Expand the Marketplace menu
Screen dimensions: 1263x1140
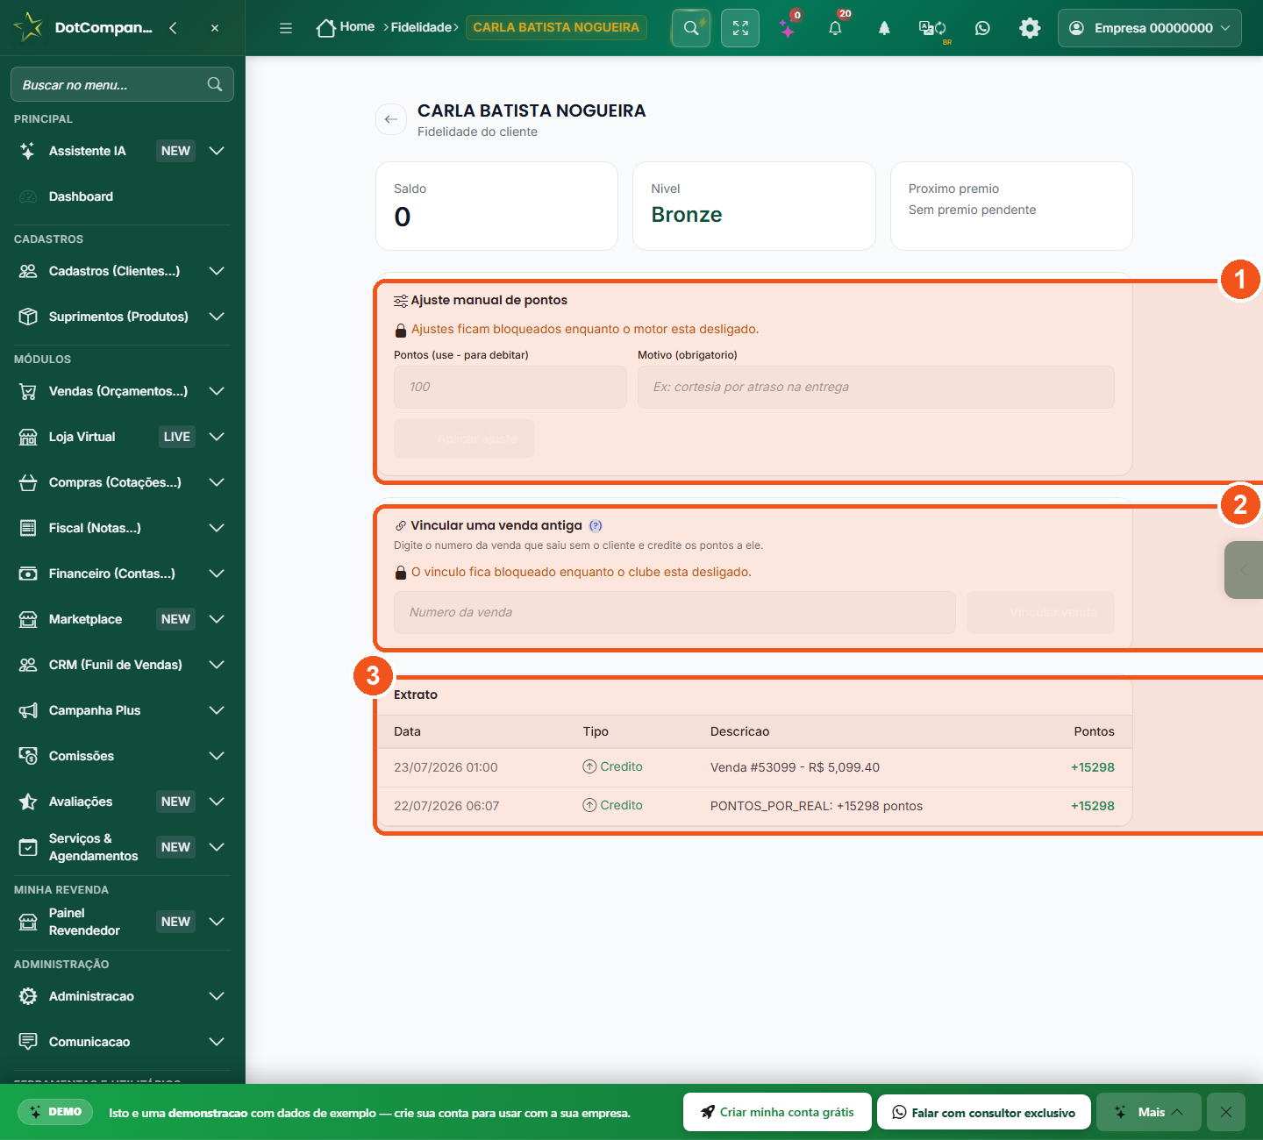click(122, 619)
